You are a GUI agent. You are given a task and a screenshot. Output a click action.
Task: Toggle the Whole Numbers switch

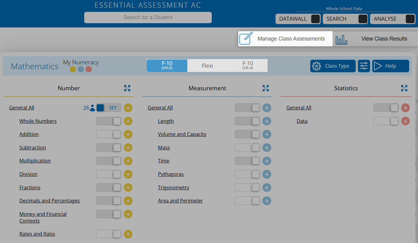point(109,121)
